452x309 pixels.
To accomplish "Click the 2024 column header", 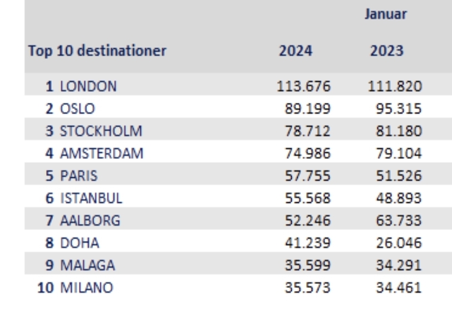I will (x=296, y=52).
